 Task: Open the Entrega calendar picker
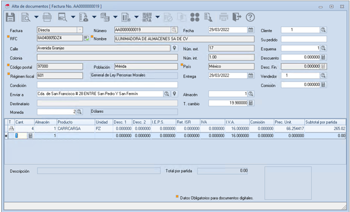pos(251,75)
